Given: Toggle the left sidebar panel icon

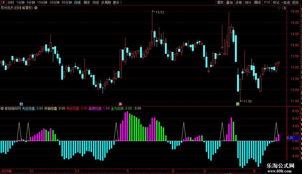Looking at the screenshot, I should pyautogui.click(x=3, y=2).
